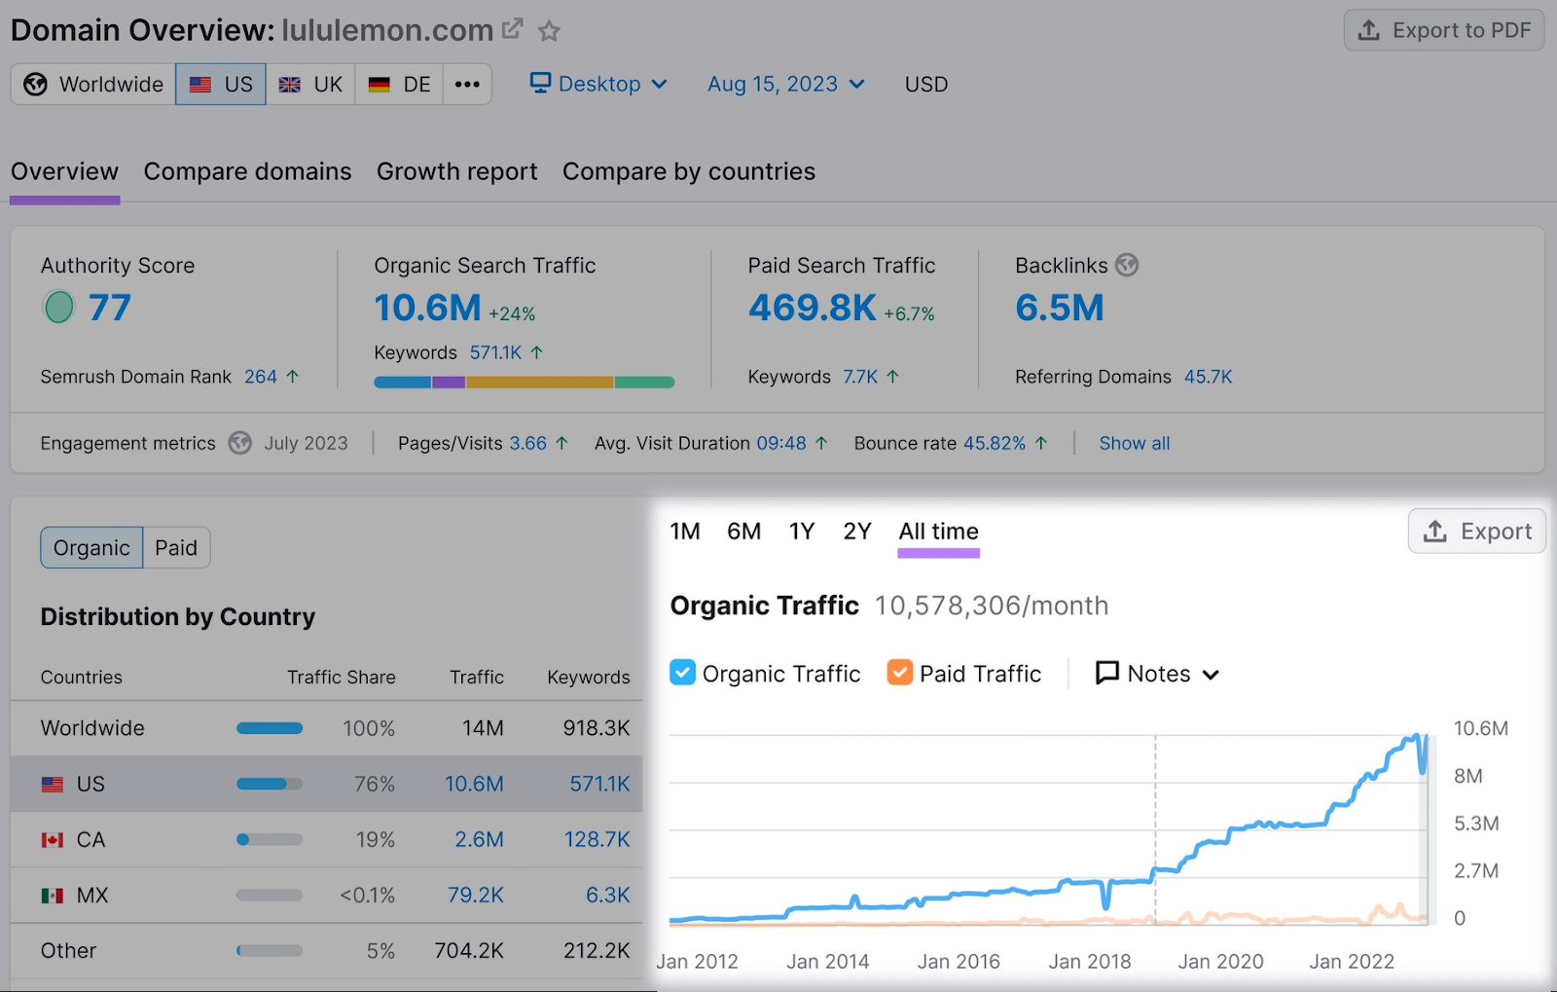Open CA keywords 128.7K link
The width and height of the screenshot is (1557, 992).
click(x=597, y=839)
